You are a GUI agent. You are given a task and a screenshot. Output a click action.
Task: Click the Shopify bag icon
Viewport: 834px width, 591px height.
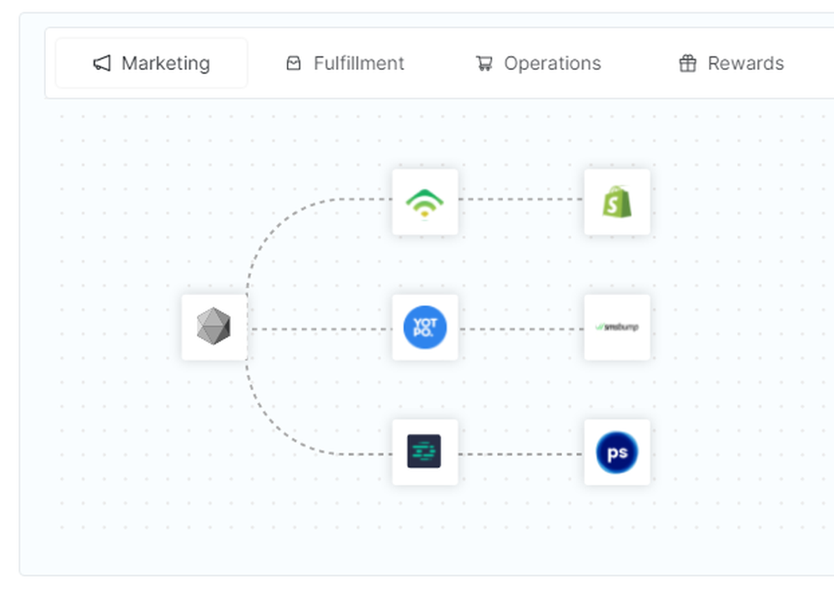click(x=617, y=202)
